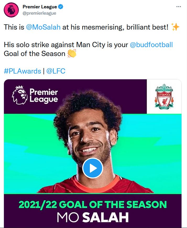The image size is (187, 228).
Task: Open the #PLAwards hashtag
Action: pos(23,71)
